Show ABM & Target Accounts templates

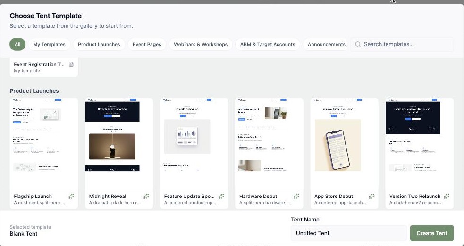pos(268,44)
